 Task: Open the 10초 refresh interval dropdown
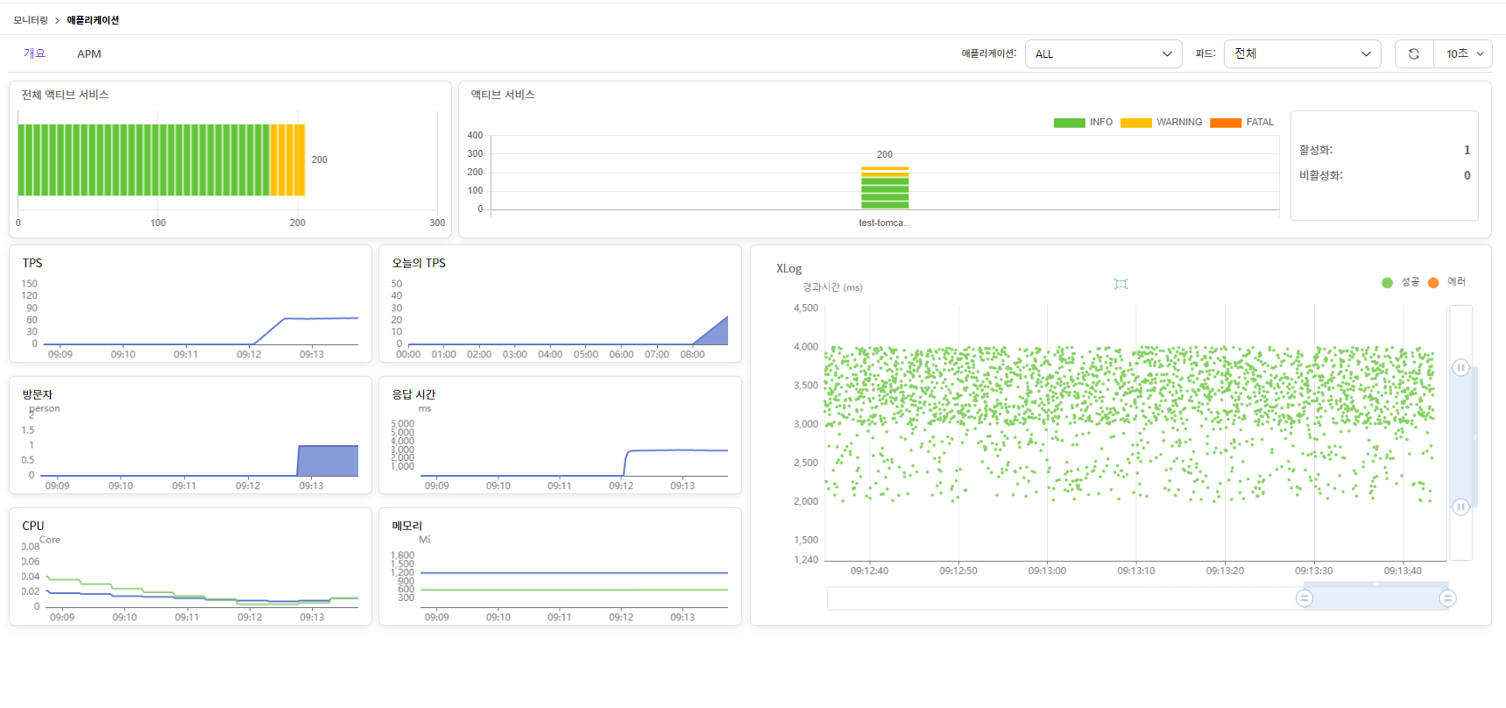1463,54
